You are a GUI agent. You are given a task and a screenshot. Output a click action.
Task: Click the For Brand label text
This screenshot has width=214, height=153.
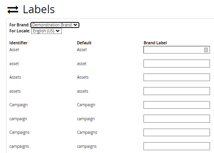19,25
